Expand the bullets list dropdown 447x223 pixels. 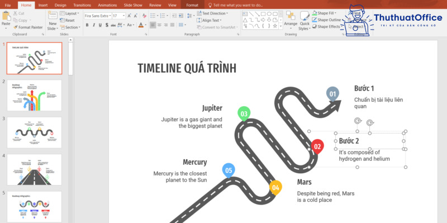click(158, 16)
